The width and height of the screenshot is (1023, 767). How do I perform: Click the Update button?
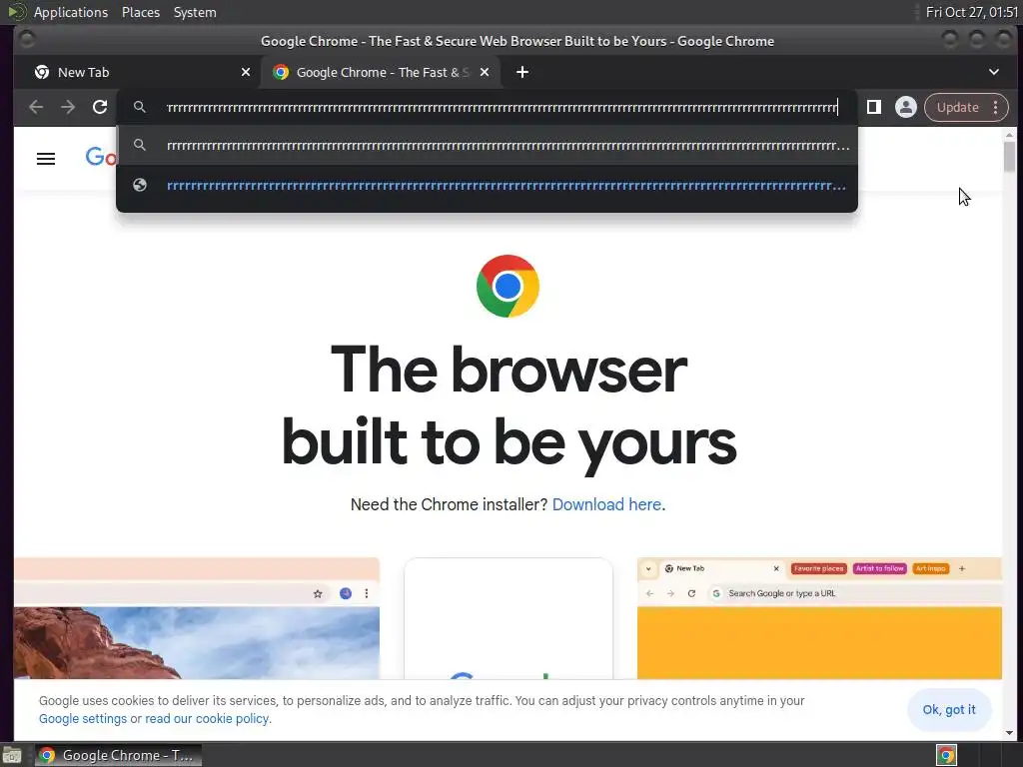[957, 107]
